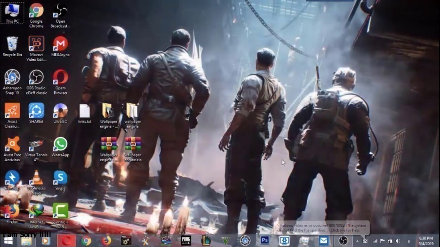440x247 pixels.
Task: Select the Avast Cleanup shortcut
Action: tap(12, 116)
